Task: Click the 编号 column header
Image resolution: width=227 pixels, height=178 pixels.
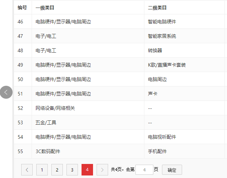Action: pyautogui.click(x=22, y=8)
